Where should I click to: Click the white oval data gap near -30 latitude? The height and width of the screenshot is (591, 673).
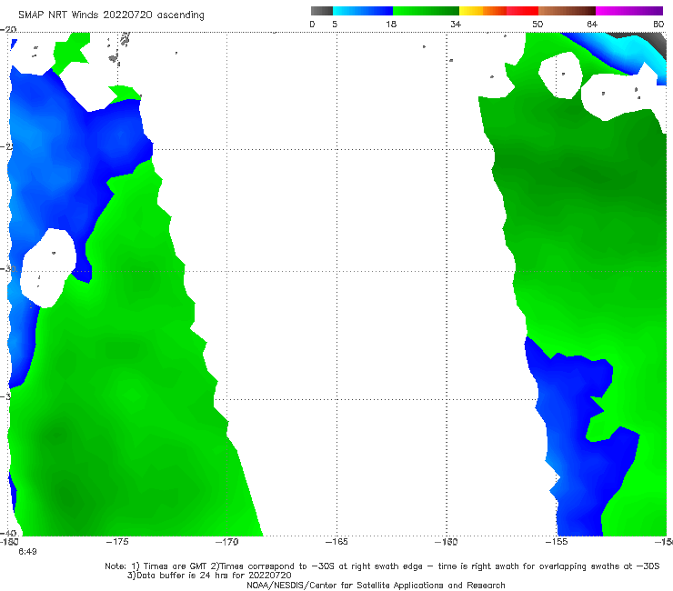coord(48,268)
